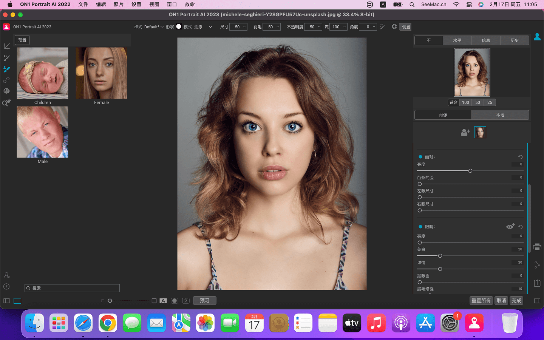Click the add eye icon in 眼睛 section
This screenshot has height=340, width=544.
tap(510, 226)
